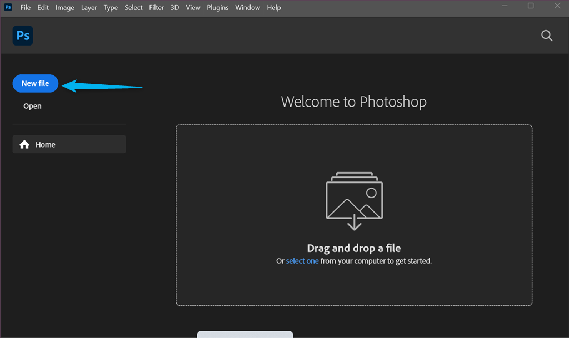569x338 pixels.
Task: Click the dashed drag and drop area
Action: click(354, 215)
